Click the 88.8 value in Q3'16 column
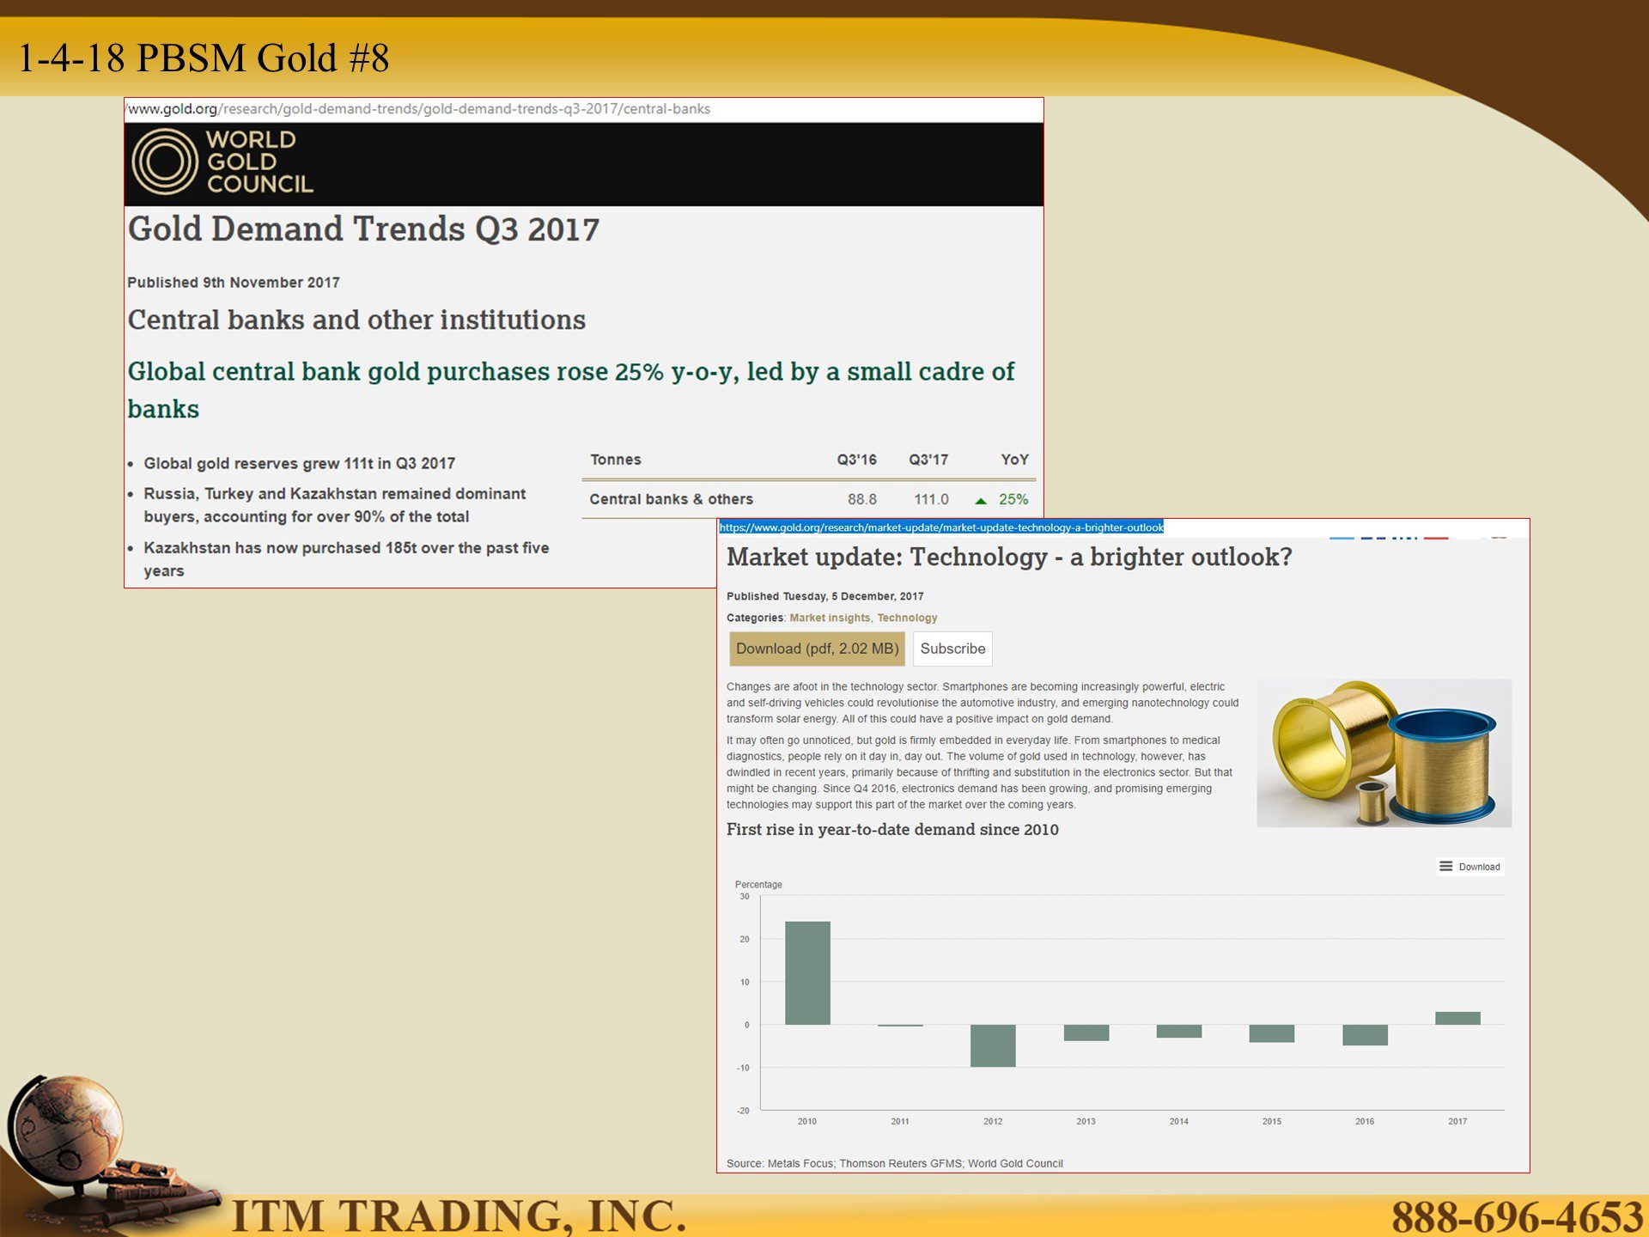This screenshot has width=1649, height=1237. click(861, 499)
